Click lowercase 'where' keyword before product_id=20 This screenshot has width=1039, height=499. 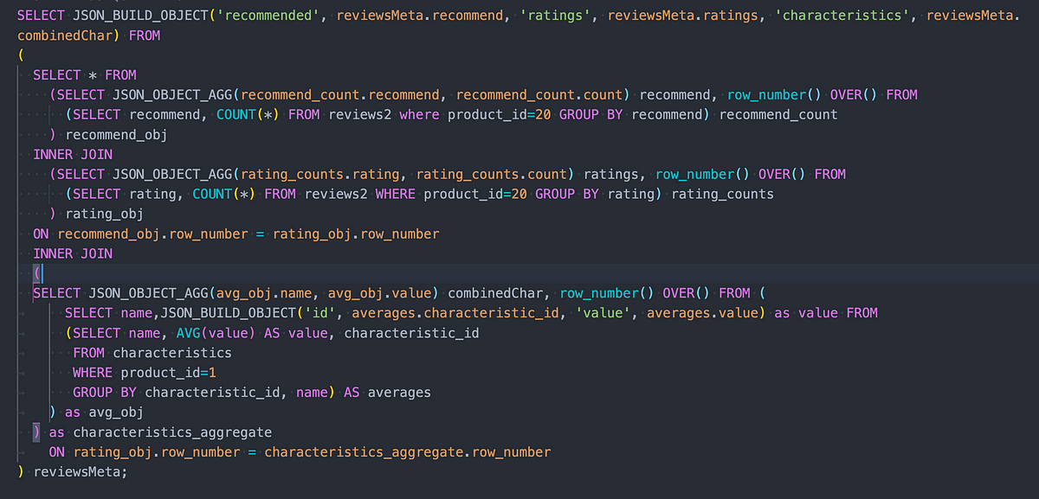[419, 115]
